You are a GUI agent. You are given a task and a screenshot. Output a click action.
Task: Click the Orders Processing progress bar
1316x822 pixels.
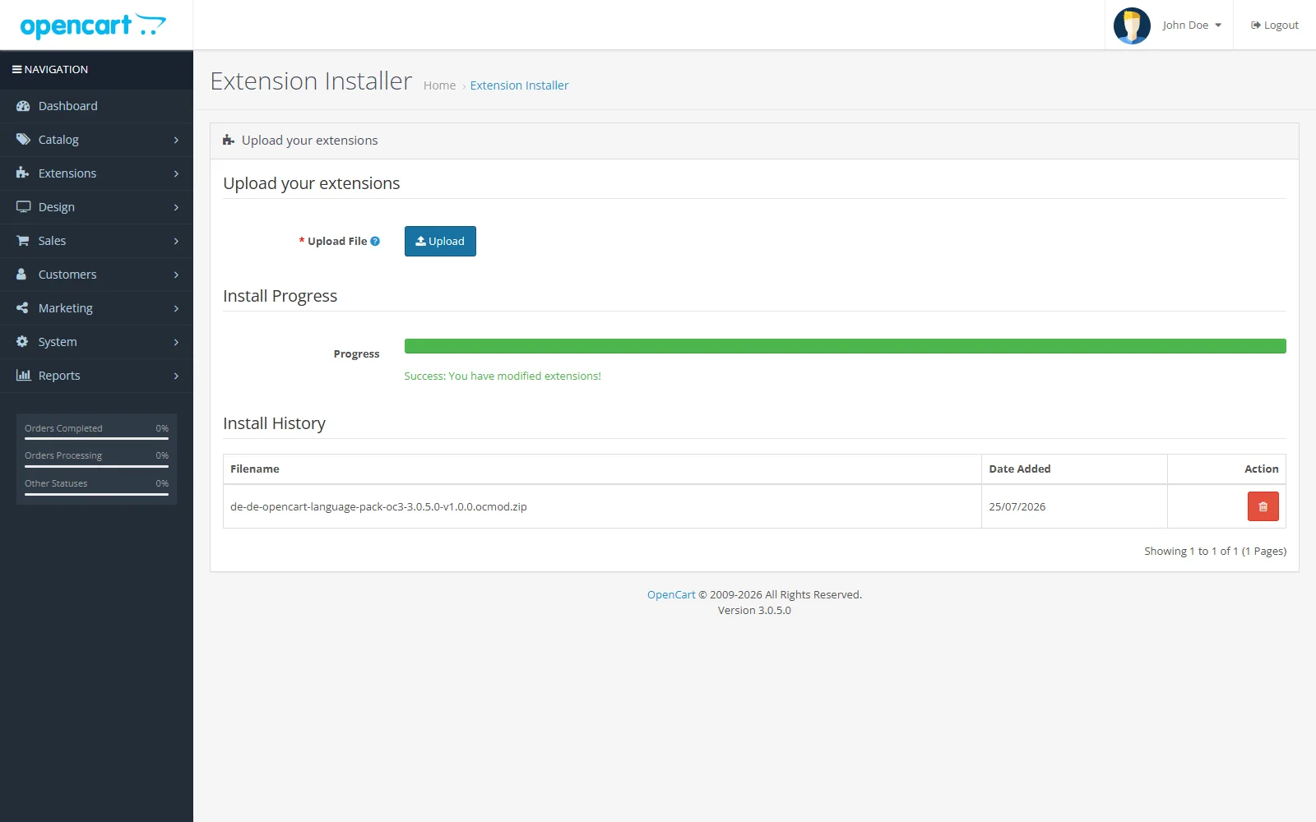[96, 467]
